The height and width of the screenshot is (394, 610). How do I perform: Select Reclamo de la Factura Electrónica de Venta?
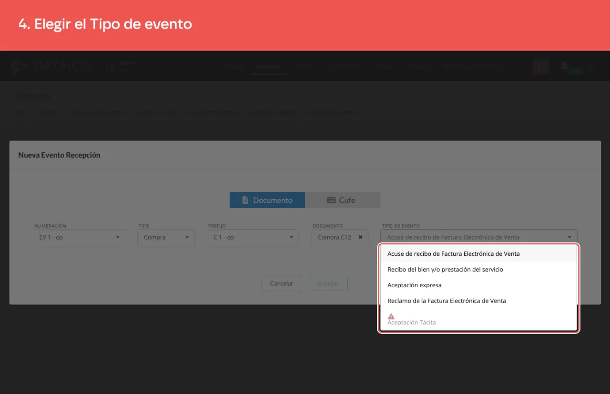tap(478, 301)
